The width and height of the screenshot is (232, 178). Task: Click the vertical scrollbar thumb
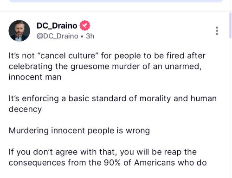point(231,25)
